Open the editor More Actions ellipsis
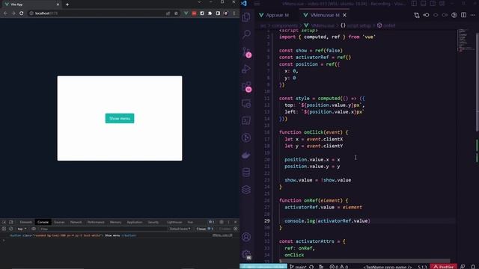The image size is (479, 269). [473, 15]
